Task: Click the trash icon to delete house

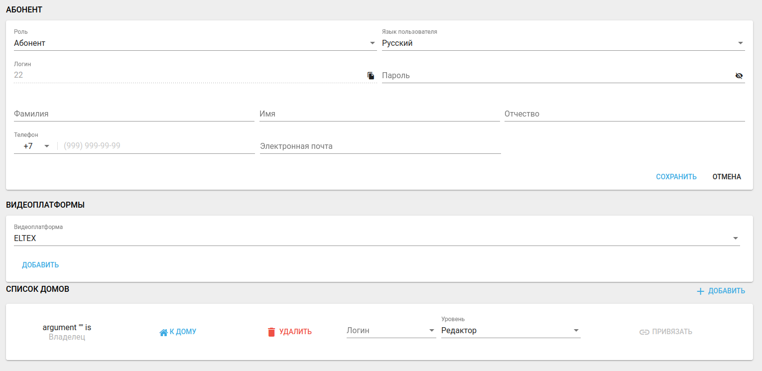Action: coord(271,332)
